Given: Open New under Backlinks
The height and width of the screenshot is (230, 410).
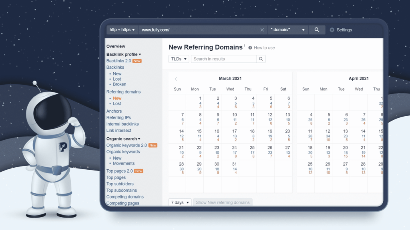Looking at the screenshot, I should click(x=117, y=74).
